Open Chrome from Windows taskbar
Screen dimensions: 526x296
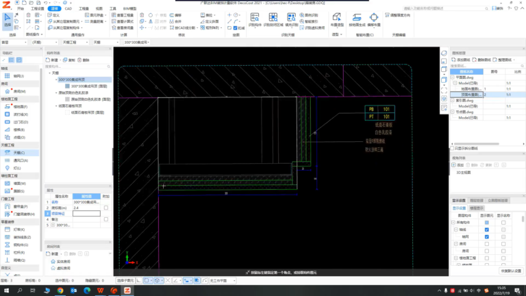coord(60,291)
